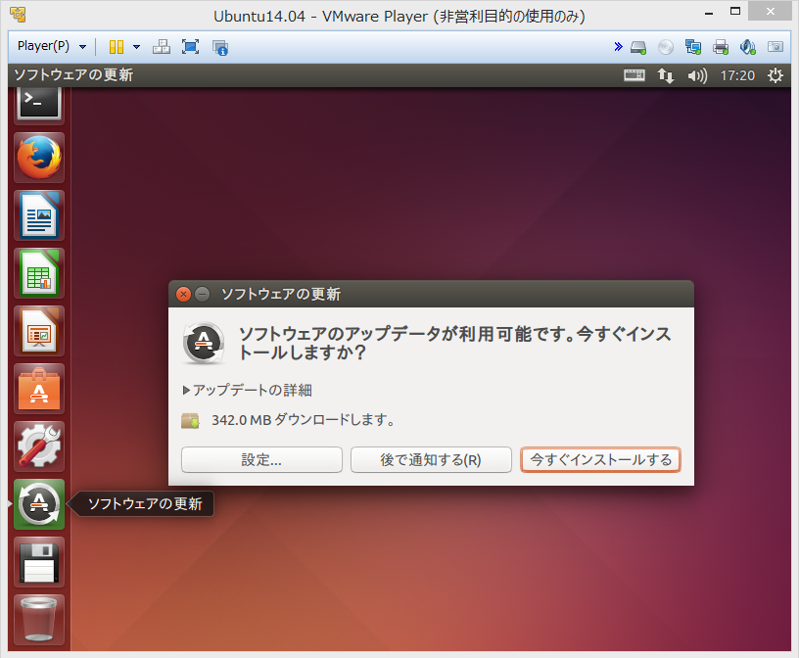Viewport: 799px width, 658px height.
Task: Click the 17:20 clock
Action: (x=737, y=76)
